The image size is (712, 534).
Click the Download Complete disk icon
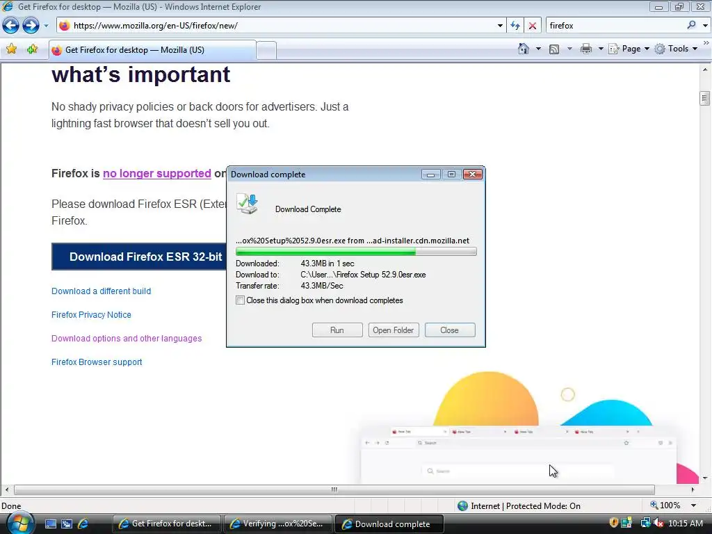[248, 204]
